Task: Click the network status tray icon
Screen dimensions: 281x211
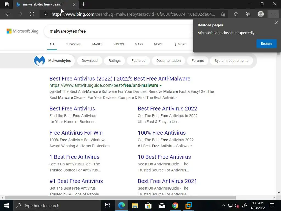Action: [230, 206]
